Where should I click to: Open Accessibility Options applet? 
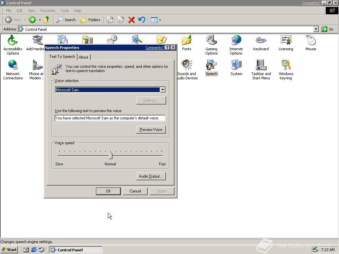pos(13,45)
